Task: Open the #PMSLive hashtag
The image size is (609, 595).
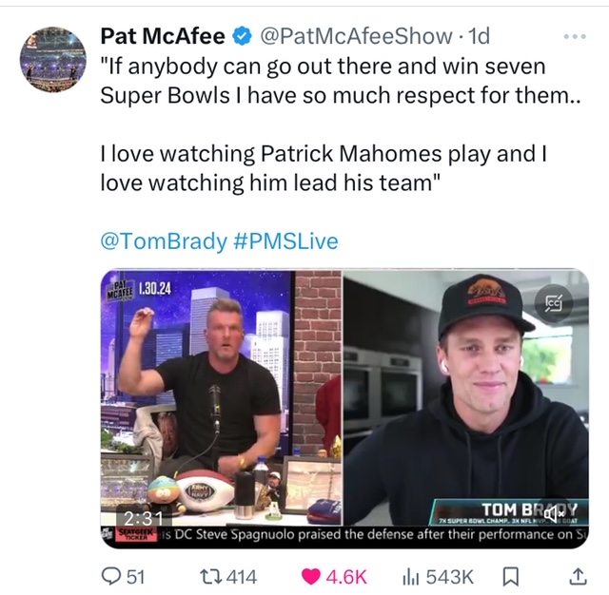Action: tap(285, 240)
